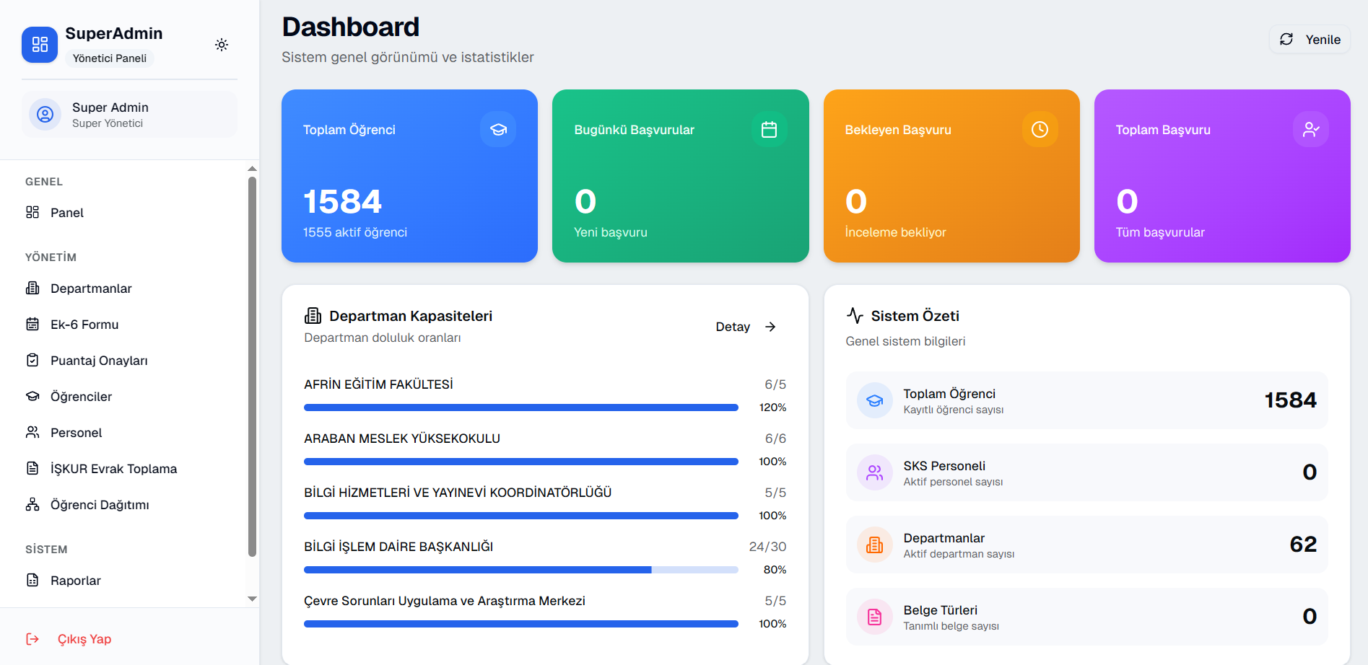The image size is (1368, 665).
Task: Click the Detay link in Departman Kapasiteleri
Action: pyautogui.click(x=746, y=327)
